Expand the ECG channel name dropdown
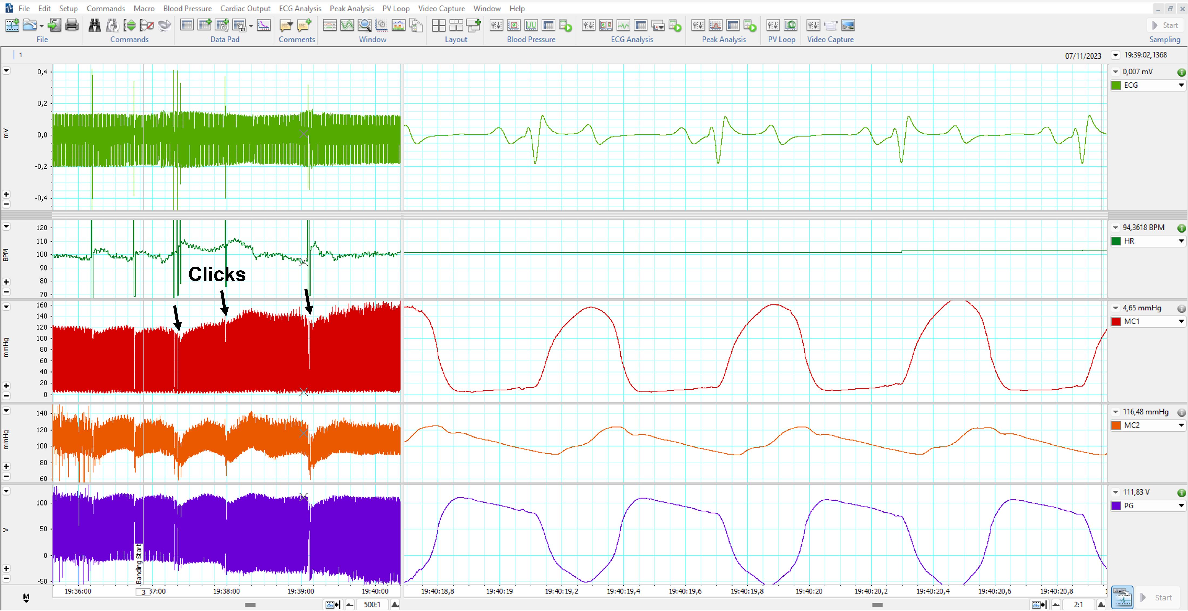 tap(1181, 85)
